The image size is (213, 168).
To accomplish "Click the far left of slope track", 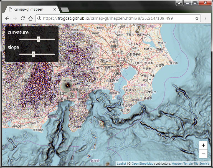I will [x=20, y=54].
